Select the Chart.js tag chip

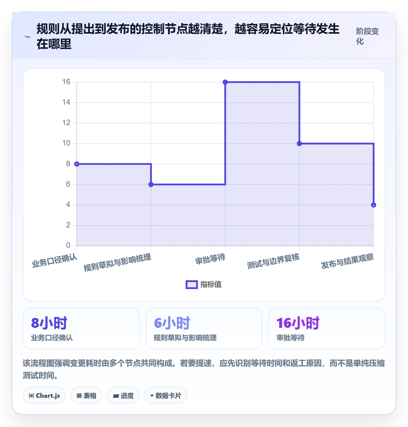[x=44, y=395]
